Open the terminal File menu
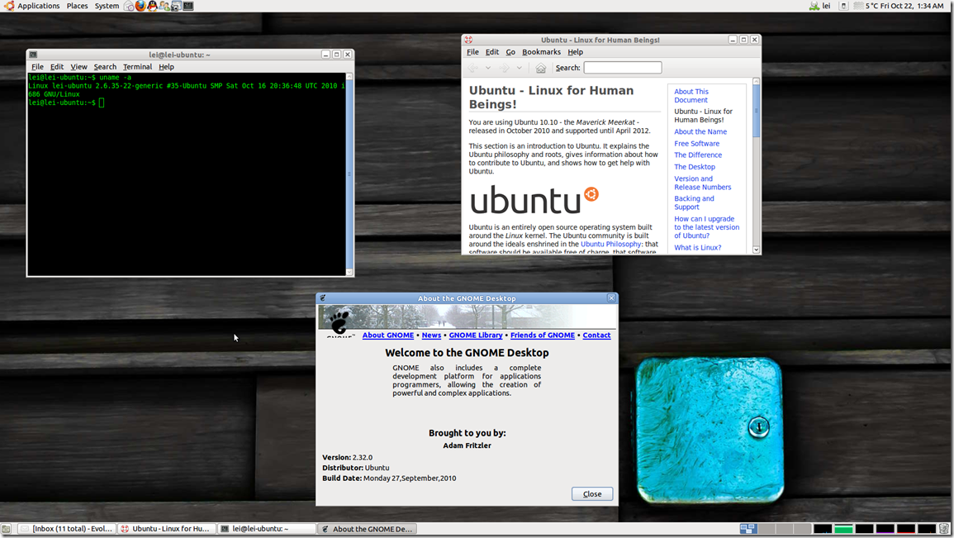The height and width of the screenshot is (538, 954). point(37,67)
